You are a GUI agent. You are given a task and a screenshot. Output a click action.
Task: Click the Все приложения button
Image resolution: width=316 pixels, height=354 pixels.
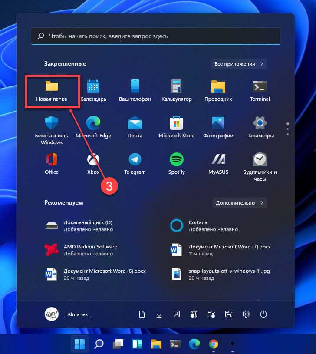(x=239, y=64)
